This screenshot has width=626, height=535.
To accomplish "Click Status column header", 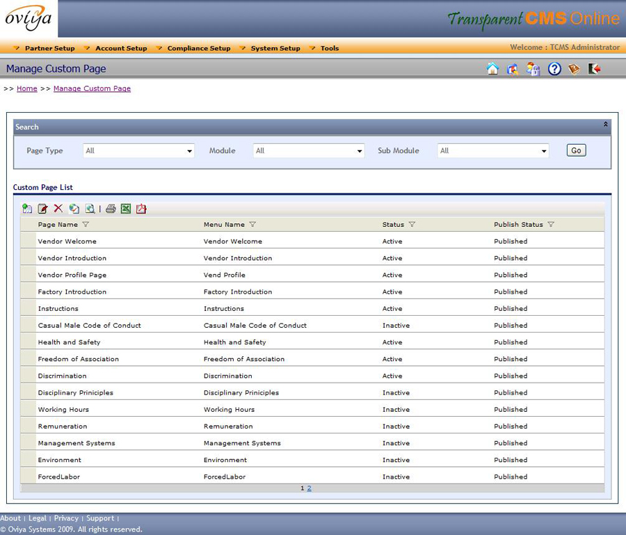I will pyautogui.click(x=393, y=225).
